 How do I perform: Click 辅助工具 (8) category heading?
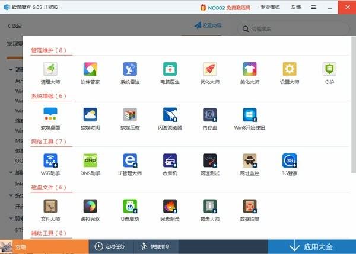tap(49, 233)
